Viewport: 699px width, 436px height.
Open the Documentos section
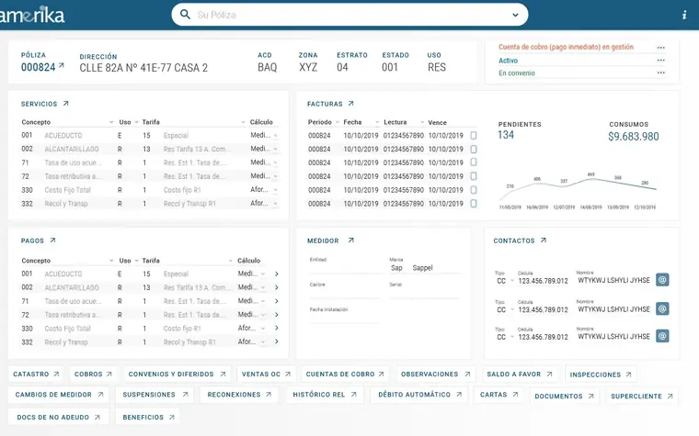(x=564, y=396)
